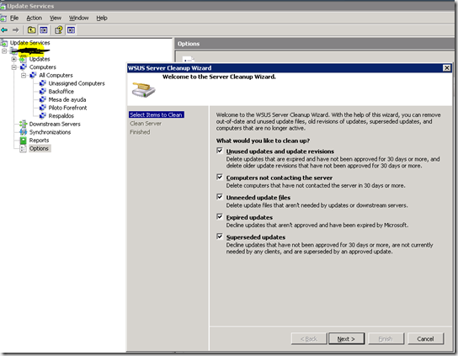Select the Finished wizard step
Image resolution: width=458 pixels, height=356 pixels.
tap(140, 132)
